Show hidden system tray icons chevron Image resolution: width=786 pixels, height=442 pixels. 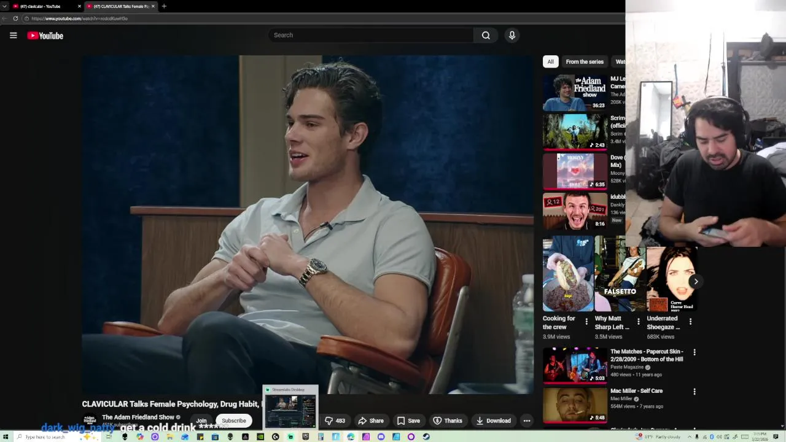click(x=690, y=436)
